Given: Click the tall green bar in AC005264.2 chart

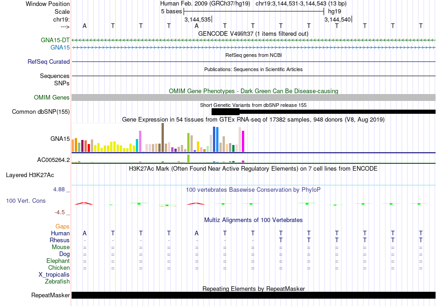Looking at the screenshot, I should pyautogui.click(x=189, y=158).
